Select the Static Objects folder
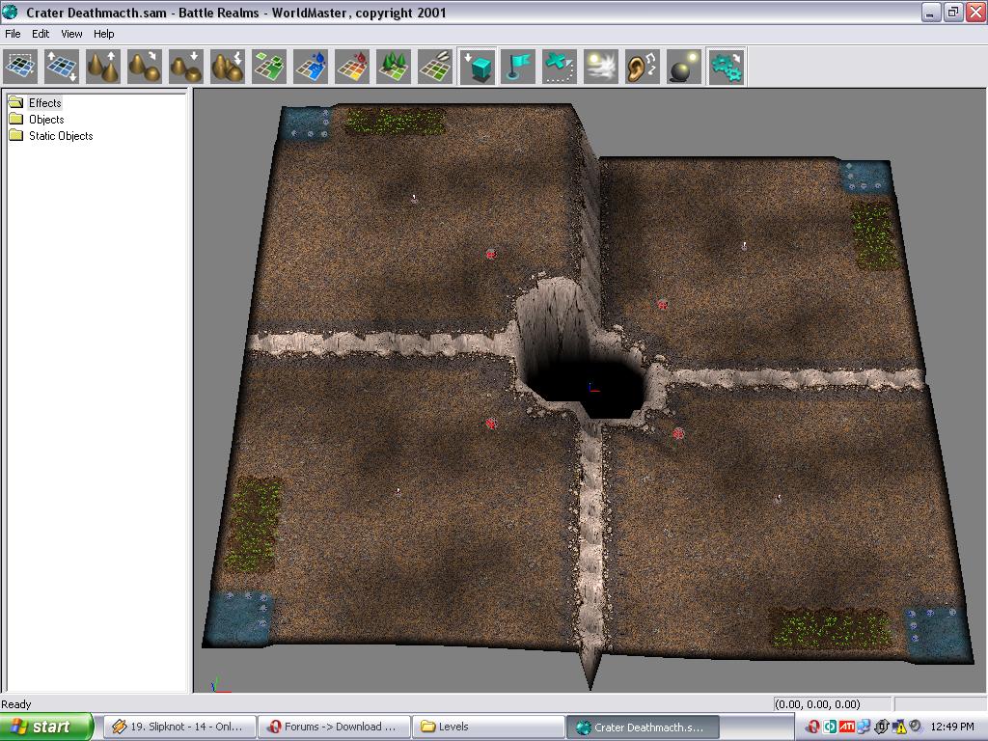Viewport: 988px width, 741px height. tap(61, 135)
